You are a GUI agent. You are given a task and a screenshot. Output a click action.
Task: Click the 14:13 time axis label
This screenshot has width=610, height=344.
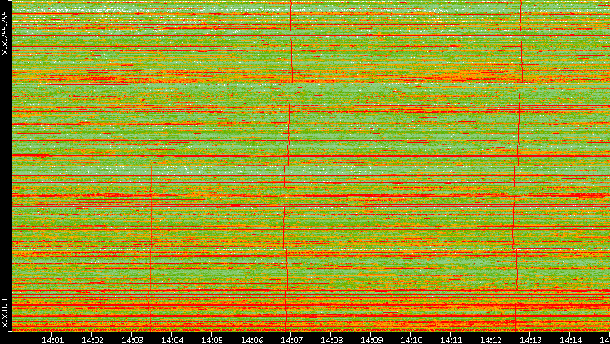tap(530, 340)
